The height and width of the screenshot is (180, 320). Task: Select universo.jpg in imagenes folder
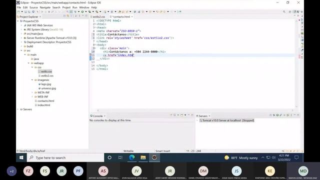coord(48,88)
